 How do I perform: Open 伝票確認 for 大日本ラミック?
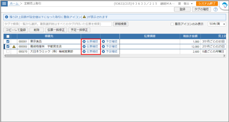(91, 52)
